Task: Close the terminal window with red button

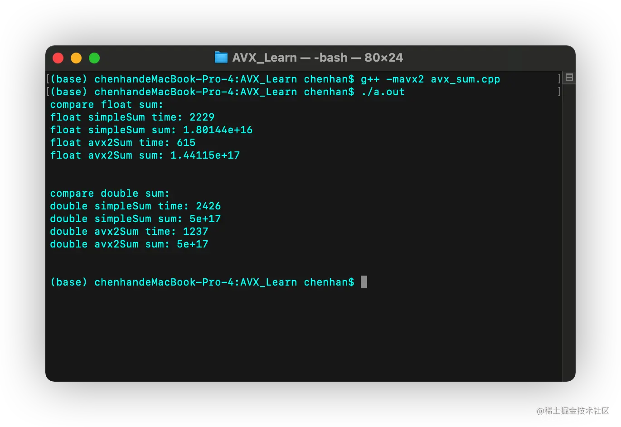Action: point(58,58)
